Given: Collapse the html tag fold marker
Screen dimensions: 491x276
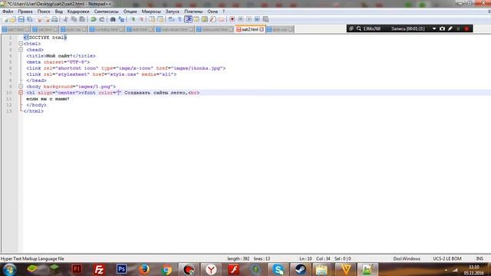Looking at the screenshot, I should point(21,44).
